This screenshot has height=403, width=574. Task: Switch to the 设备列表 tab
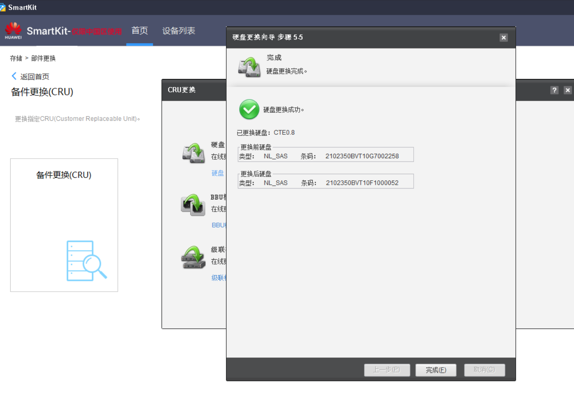(179, 31)
